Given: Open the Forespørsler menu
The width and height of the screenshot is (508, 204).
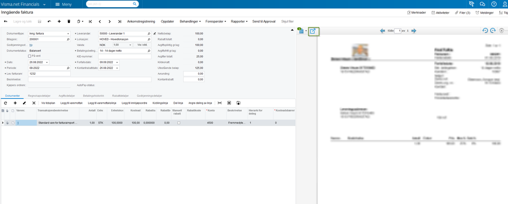Looking at the screenshot, I should tap(216, 21).
